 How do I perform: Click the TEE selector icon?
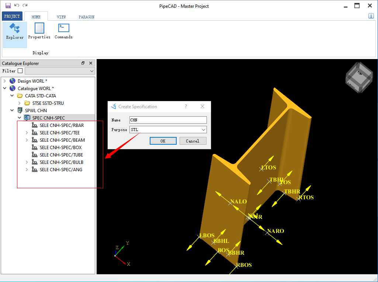(35, 133)
